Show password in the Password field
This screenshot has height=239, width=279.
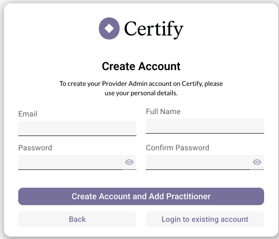[x=129, y=162]
